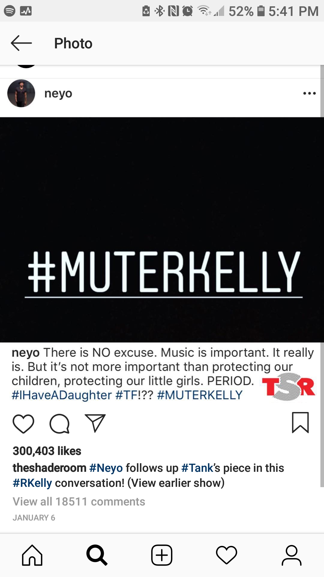
Task: Open neyo's profile picture
Action: click(21, 93)
